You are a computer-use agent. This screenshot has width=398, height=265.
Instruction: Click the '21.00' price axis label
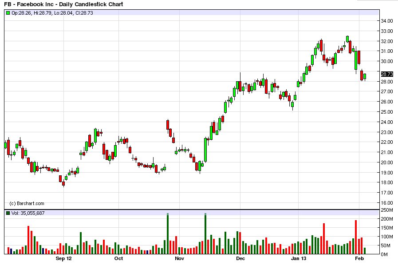386,152
